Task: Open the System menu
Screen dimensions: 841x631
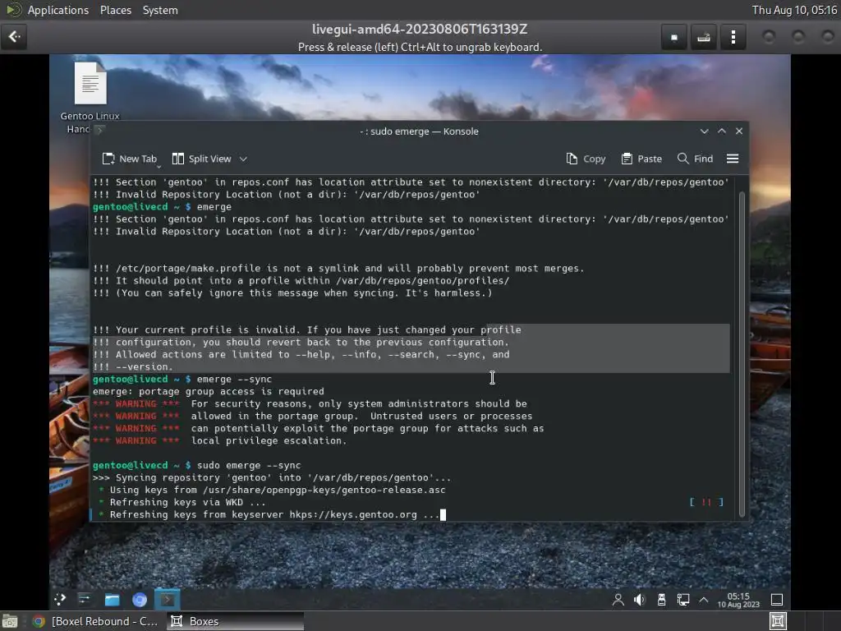Action: click(x=160, y=10)
